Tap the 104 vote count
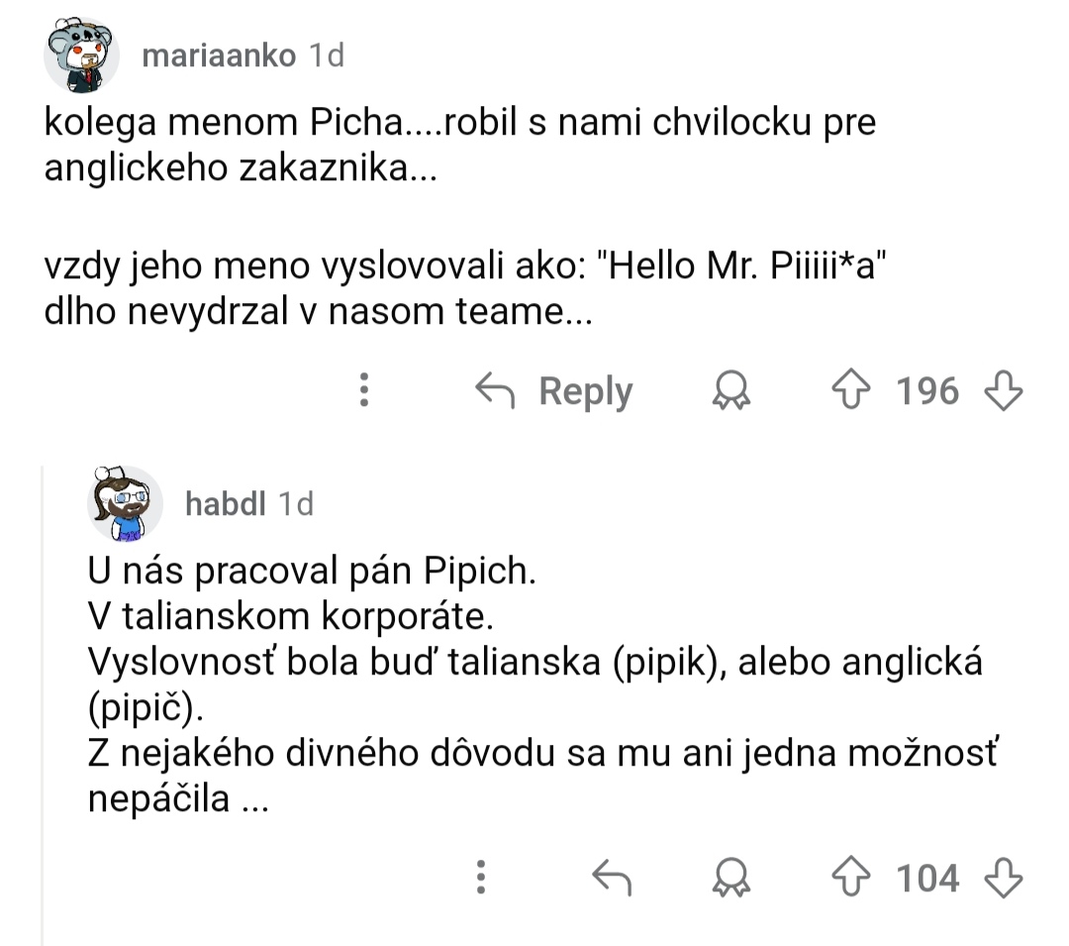 [928, 878]
